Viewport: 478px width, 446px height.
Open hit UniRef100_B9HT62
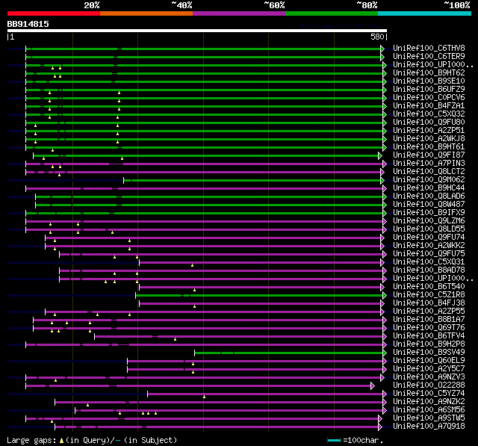tap(429, 73)
